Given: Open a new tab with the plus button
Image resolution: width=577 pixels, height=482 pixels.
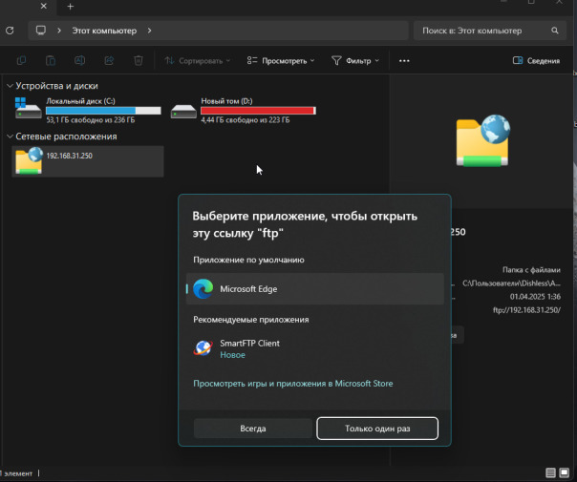Looking at the screenshot, I should (70, 7).
